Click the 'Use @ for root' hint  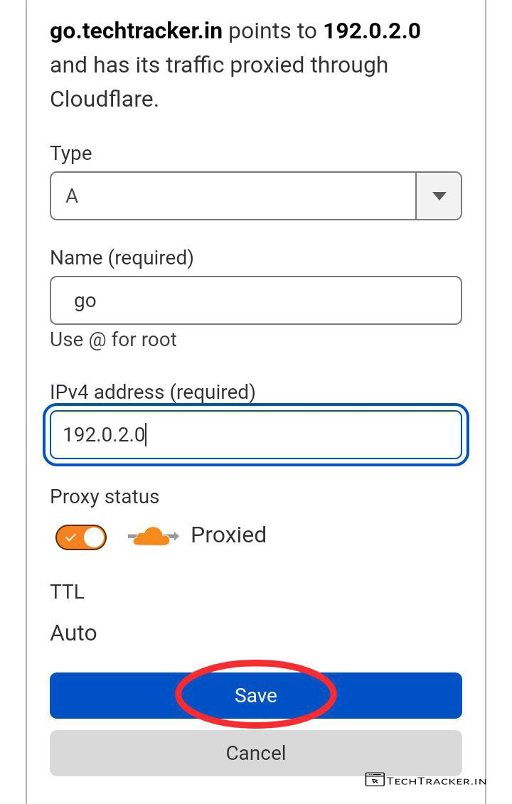[x=113, y=340]
